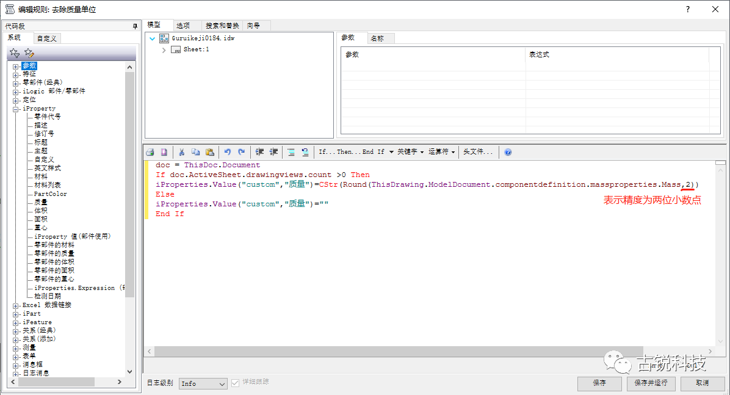This screenshot has width=730, height=395.
Task: Open the 日志级别 Info combo box
Action: tap(203, 383)
